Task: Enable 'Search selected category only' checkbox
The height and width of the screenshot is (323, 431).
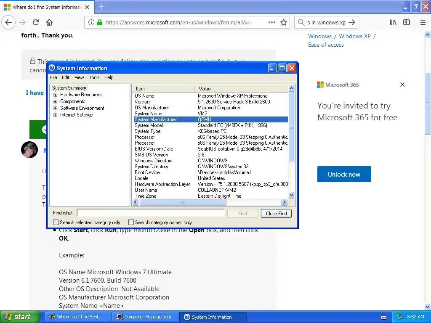Action: pos(56,222)
